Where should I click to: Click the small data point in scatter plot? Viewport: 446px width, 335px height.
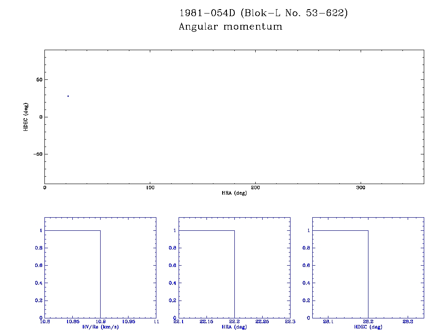68,96
